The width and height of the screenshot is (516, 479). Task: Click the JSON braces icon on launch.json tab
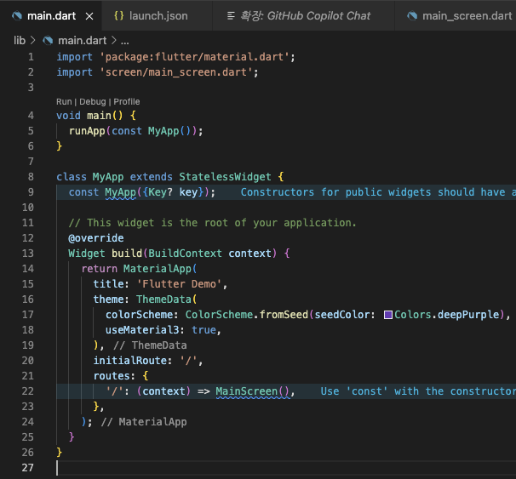point(119,16)
